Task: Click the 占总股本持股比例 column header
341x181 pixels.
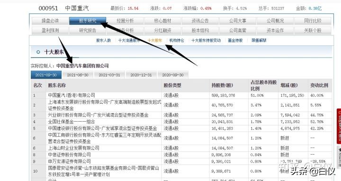Action: pyautogui.click(x=264, y=85)
